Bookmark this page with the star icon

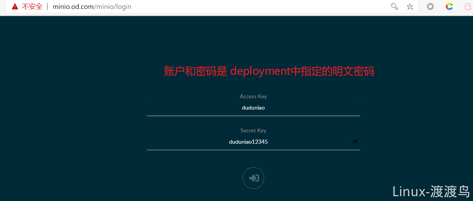pyautogui.click(x=410, y=6)
